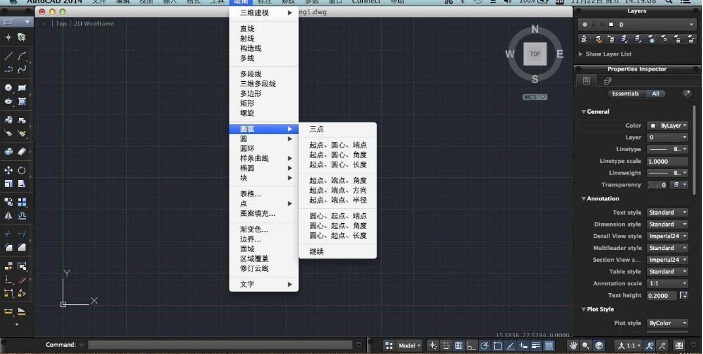The image size is (703, 354).
Task: Toggle polar tracking in status bar
Action: tap(485, 345)
